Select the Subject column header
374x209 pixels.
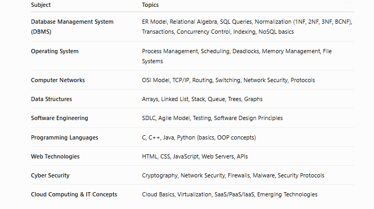click(41, 5)
